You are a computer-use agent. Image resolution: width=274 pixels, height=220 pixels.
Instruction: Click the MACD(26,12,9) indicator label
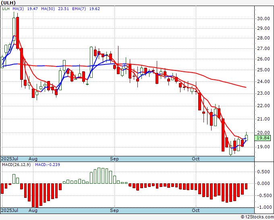coord(16,165)
